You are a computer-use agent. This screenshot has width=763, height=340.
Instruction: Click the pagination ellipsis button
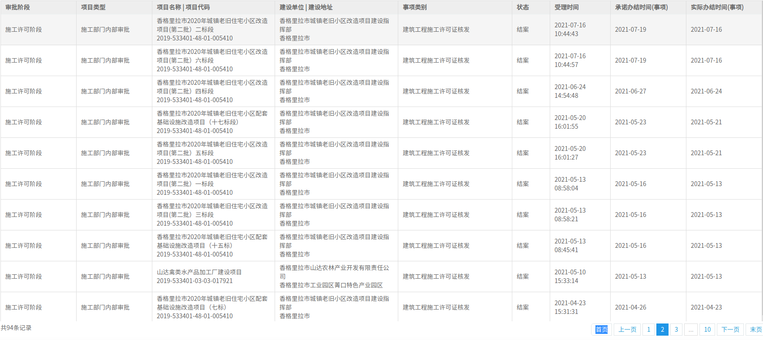(x=691, y=330)
